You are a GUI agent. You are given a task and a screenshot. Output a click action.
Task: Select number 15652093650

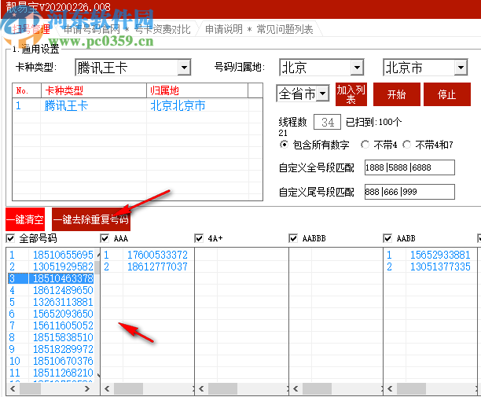[x=63, y=314]
